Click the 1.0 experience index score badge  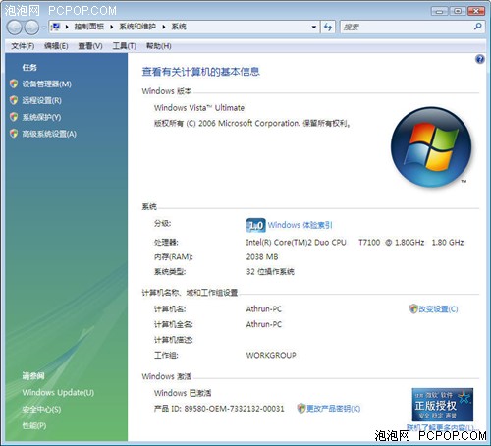click(x=255, y=225)
